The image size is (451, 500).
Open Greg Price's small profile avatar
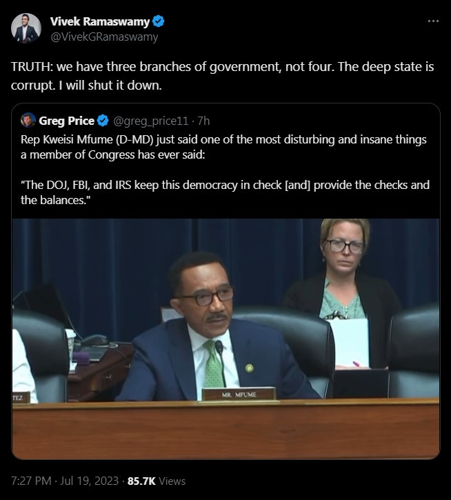(28, 120)
